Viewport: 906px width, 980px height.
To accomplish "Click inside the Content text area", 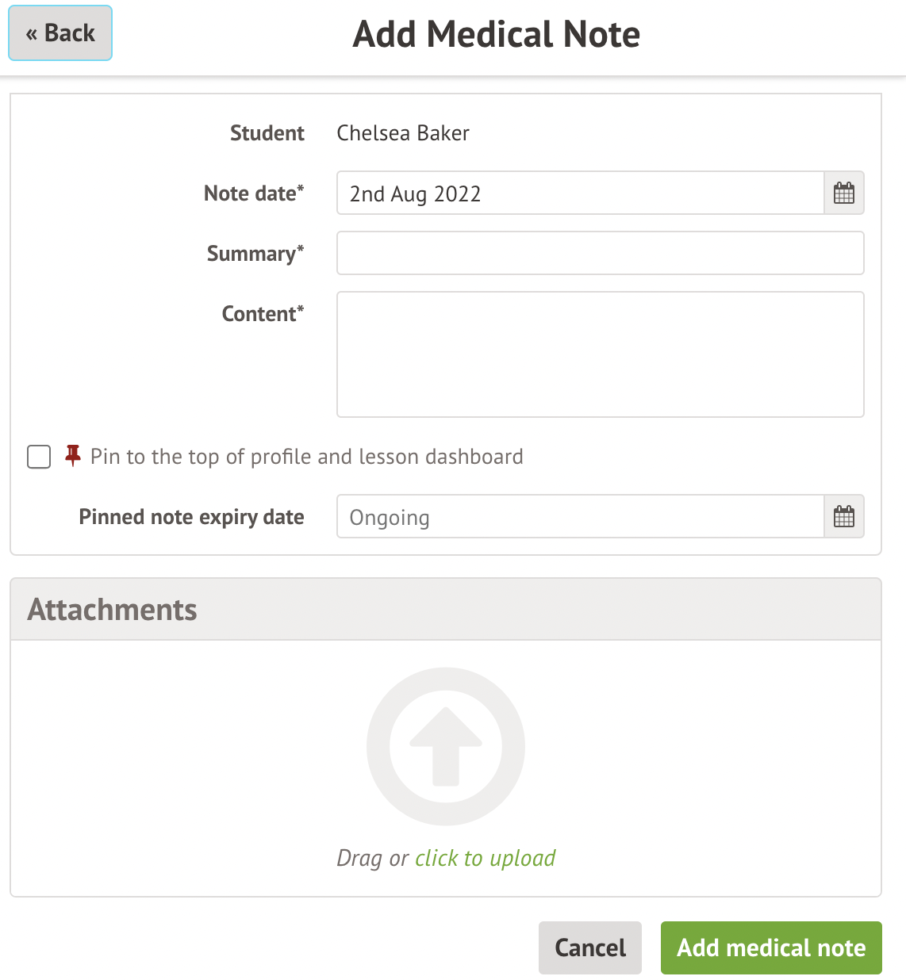I will [x=600, y=354].
